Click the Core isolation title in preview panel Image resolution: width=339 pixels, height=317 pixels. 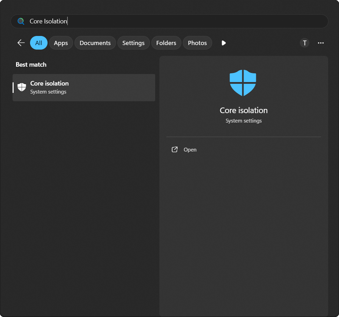[x=243, y=110]
